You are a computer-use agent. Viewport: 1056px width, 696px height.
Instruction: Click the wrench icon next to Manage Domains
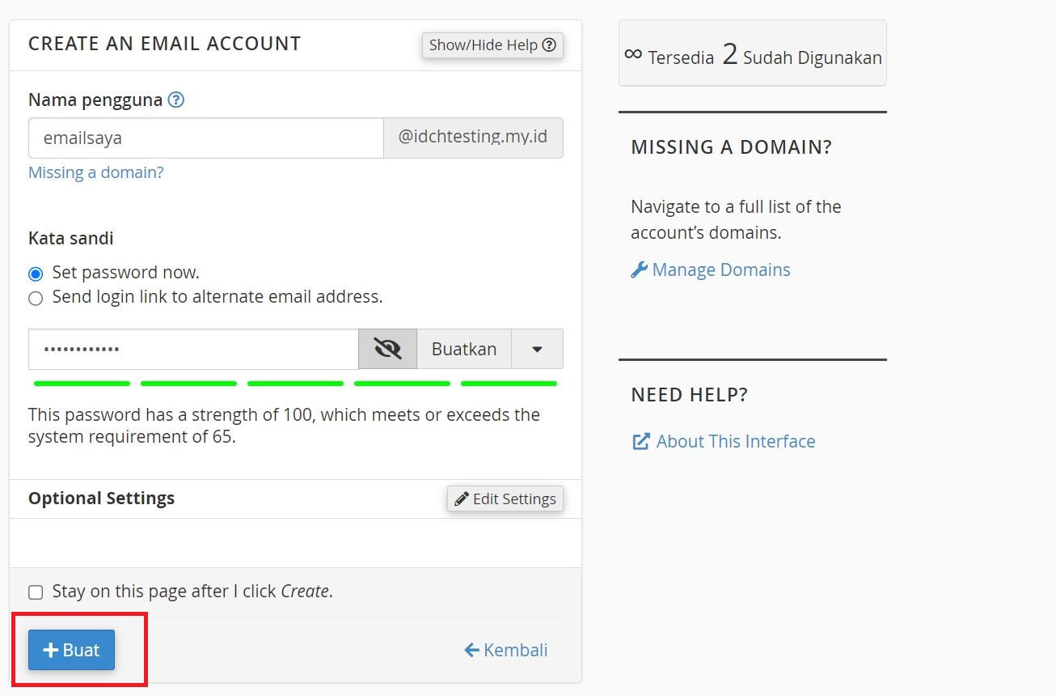click(641, 269)
